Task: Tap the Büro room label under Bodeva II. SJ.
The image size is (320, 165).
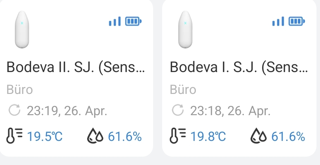Action: 20,90
